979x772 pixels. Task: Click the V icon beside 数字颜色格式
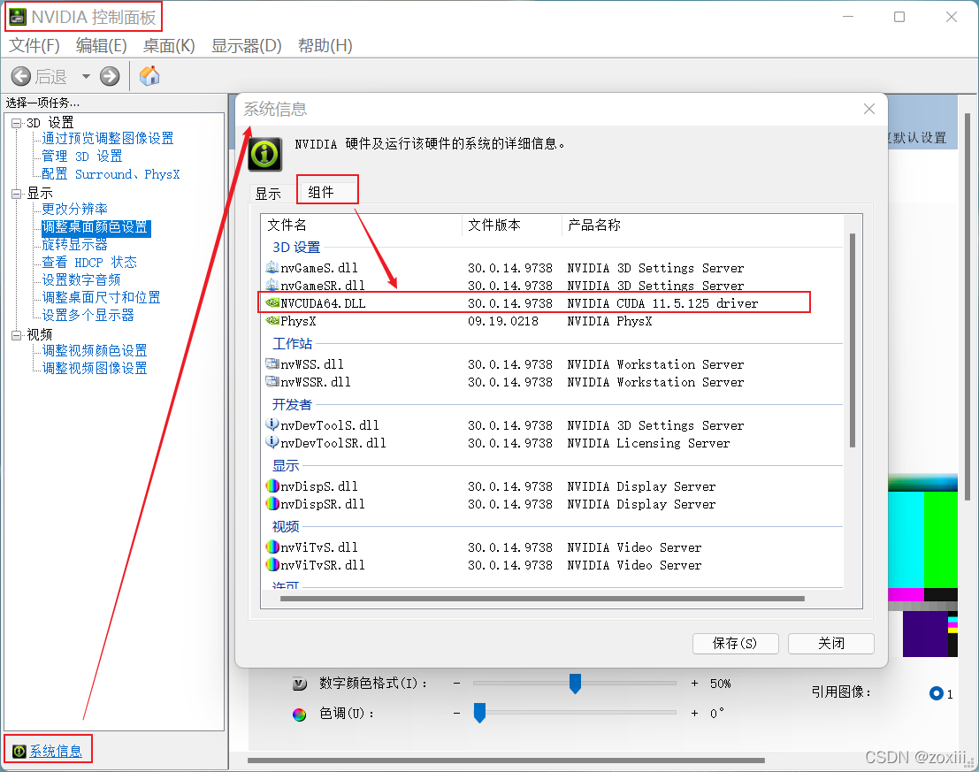[x=300, y=684]
